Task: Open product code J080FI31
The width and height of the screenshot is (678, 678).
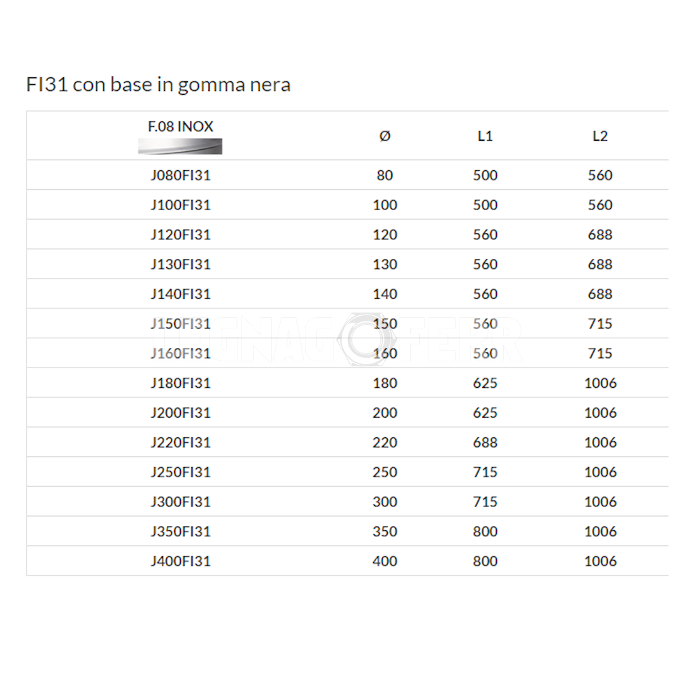Action: coord(180,176)
